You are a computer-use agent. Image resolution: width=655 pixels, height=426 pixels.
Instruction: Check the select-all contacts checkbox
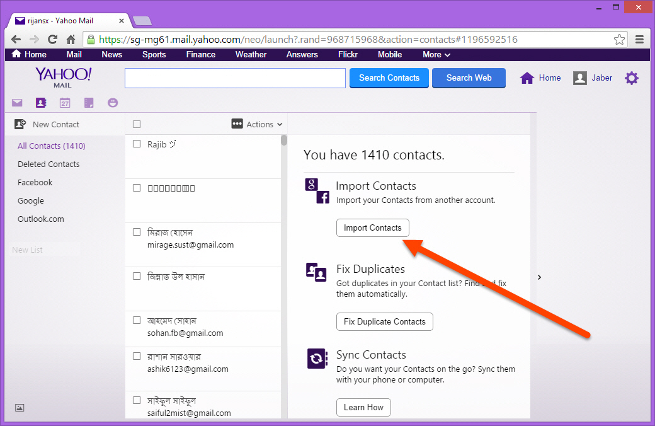(137, 124)
